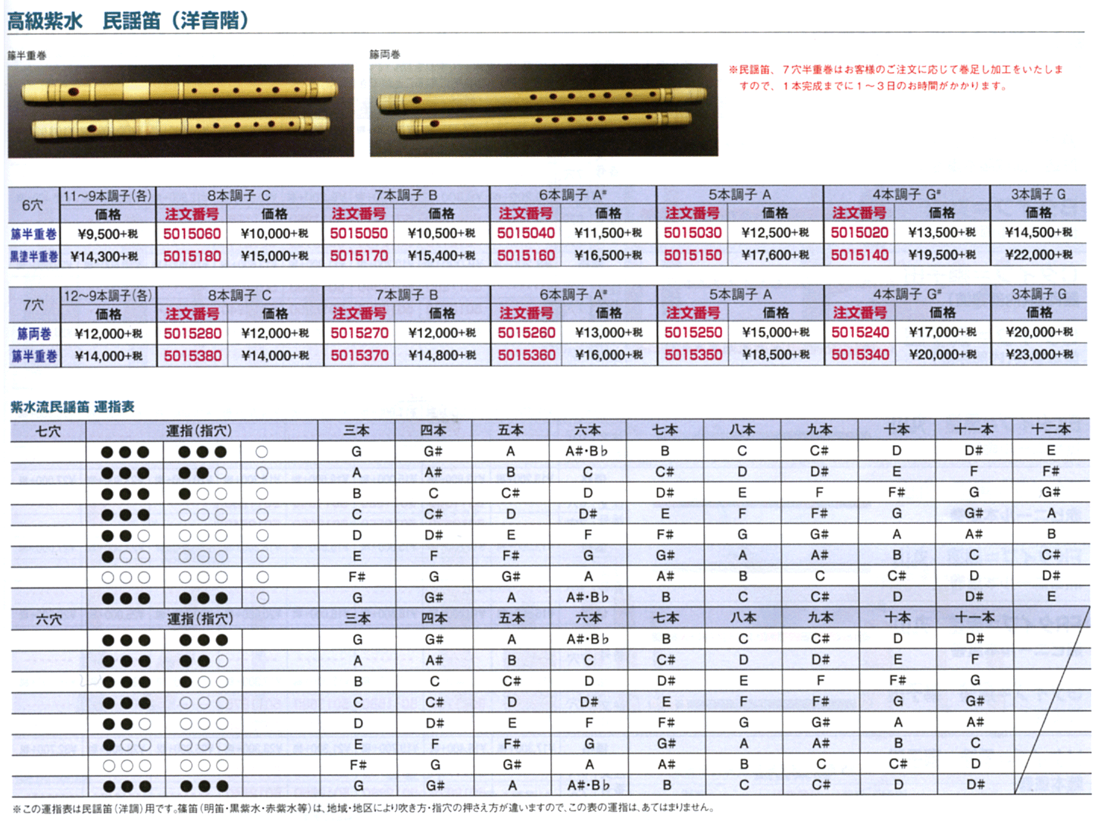The image size is (1095, 821).
Task: Click the 7穴 table header cell
Action: click(x=33, y=305)
